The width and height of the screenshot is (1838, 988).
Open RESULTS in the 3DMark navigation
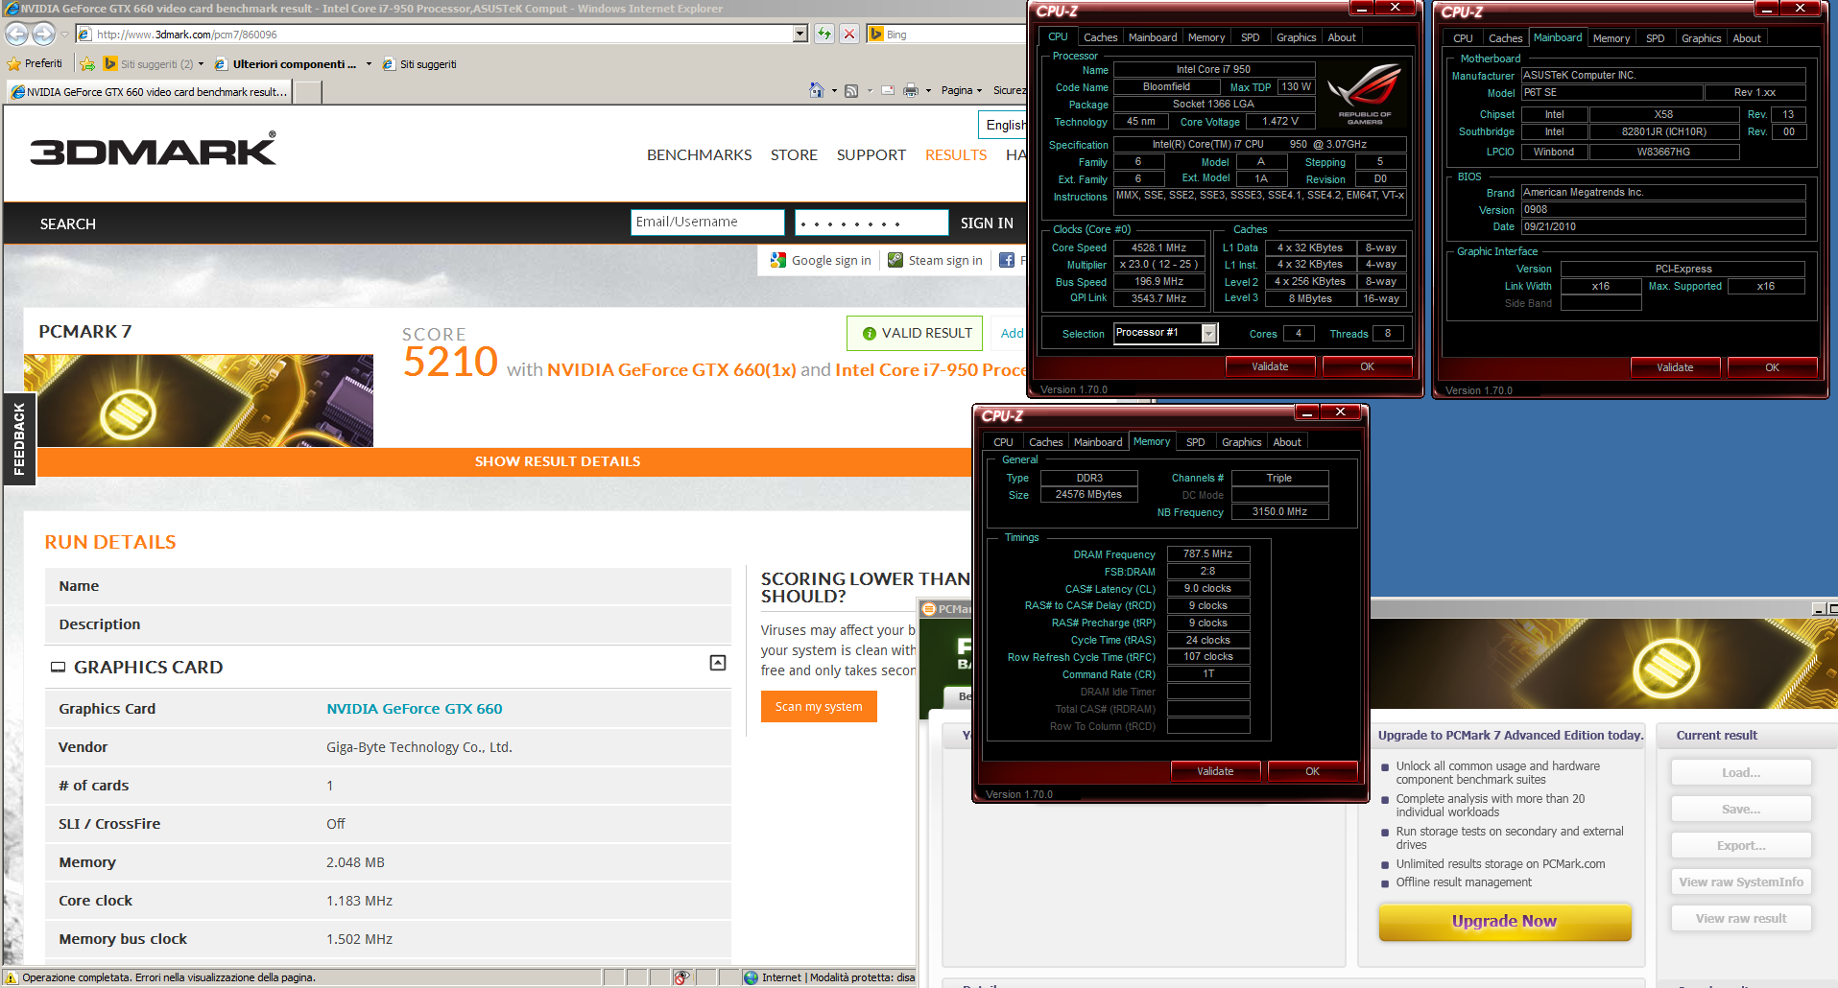tap(956, 154)
